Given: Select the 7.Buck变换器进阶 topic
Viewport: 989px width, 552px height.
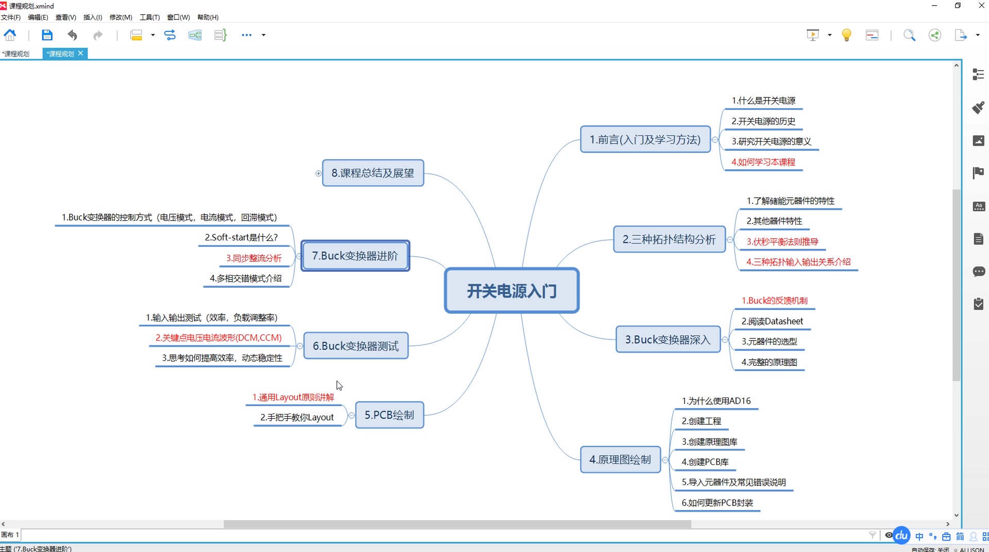Looking at the screenshot, I should point(355,256).
